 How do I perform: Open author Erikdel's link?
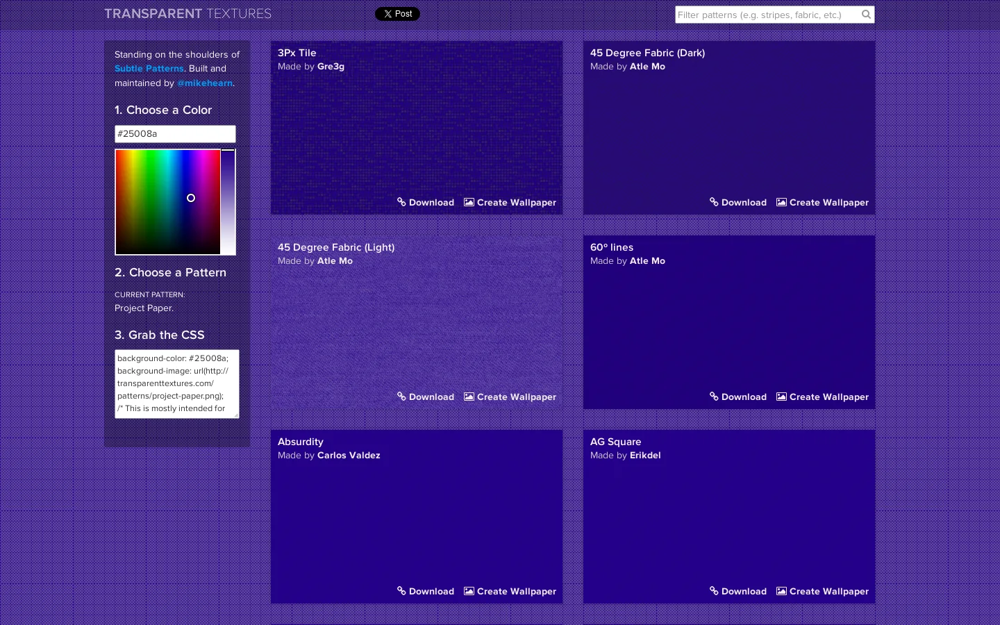(x=645, y=456)
